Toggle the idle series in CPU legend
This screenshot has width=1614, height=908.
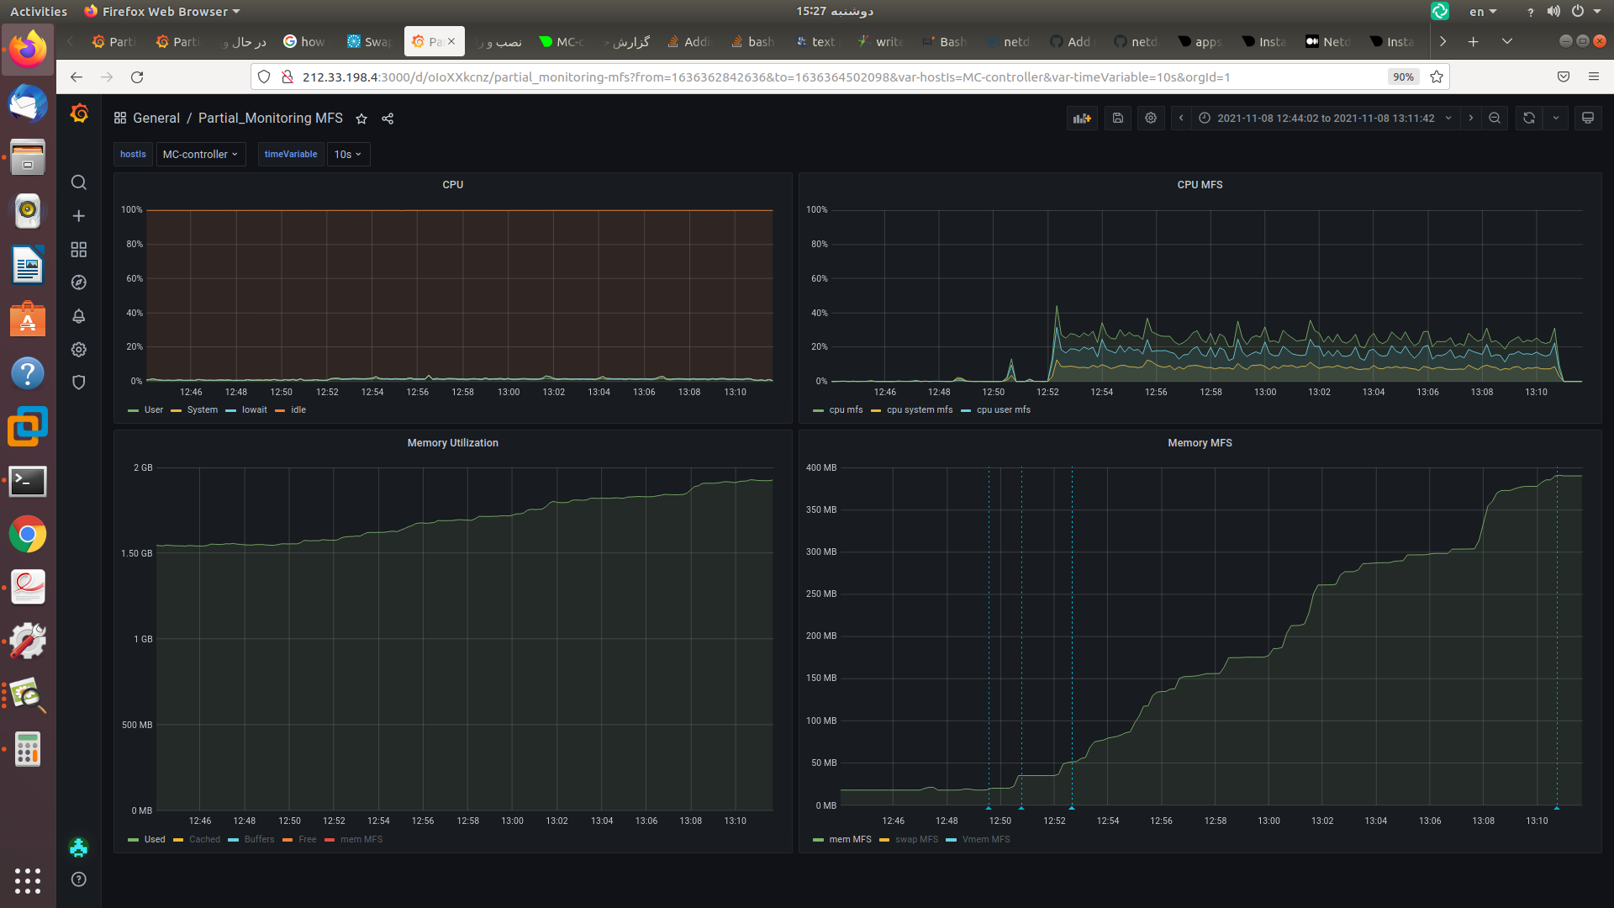[298, 410]
